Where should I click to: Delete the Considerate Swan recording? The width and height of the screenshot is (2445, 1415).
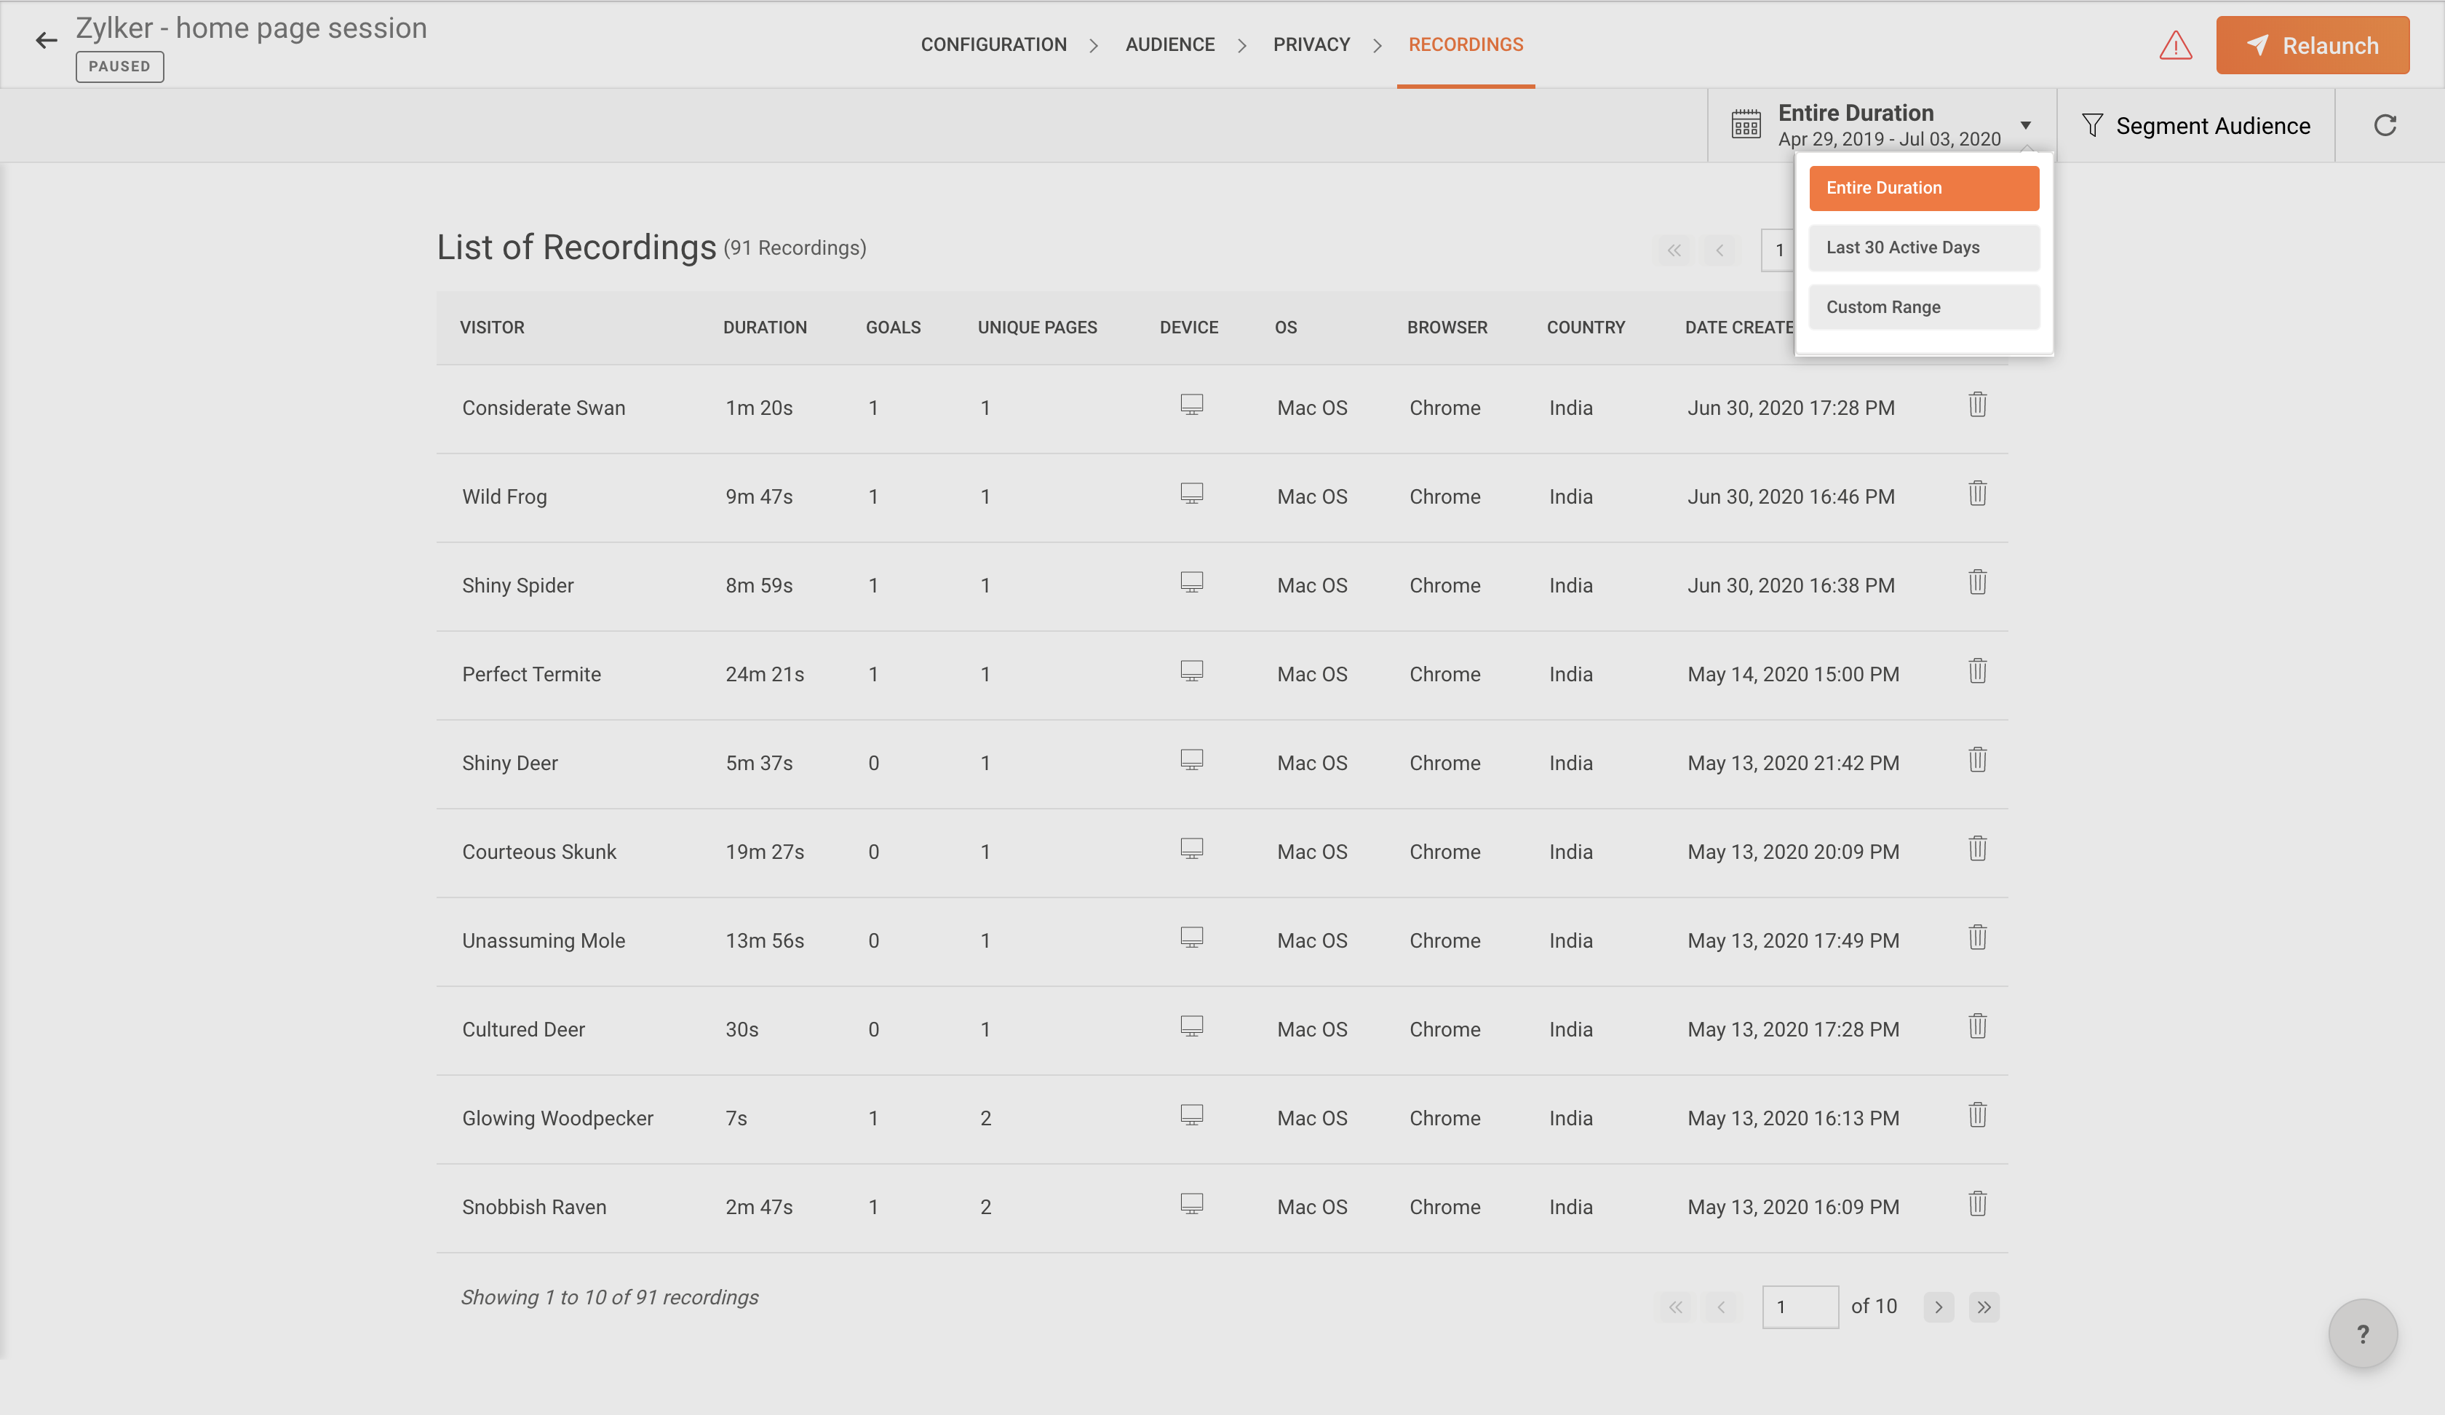point(1977,405)
